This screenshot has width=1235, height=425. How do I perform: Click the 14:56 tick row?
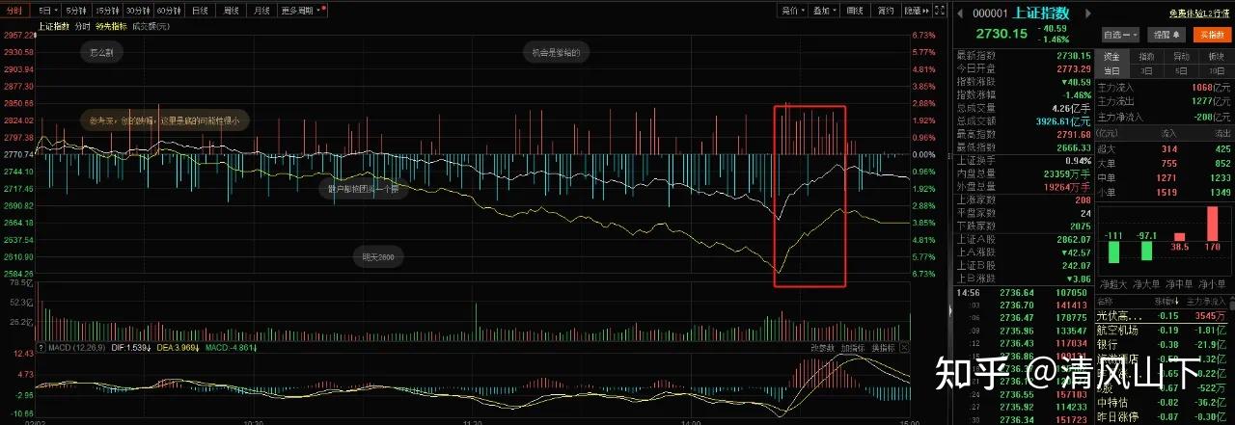[1023, 292]
